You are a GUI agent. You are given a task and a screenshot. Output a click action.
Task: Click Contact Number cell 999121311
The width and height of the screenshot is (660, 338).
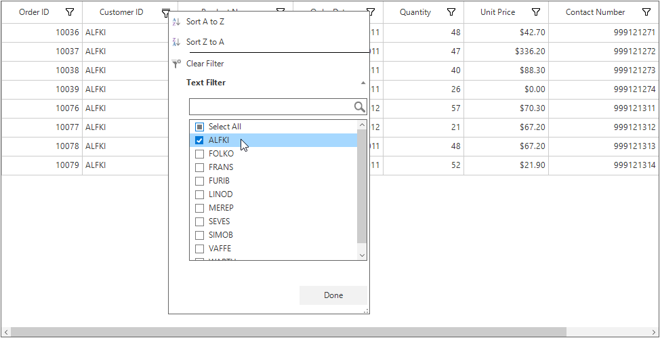click(604, 108)
